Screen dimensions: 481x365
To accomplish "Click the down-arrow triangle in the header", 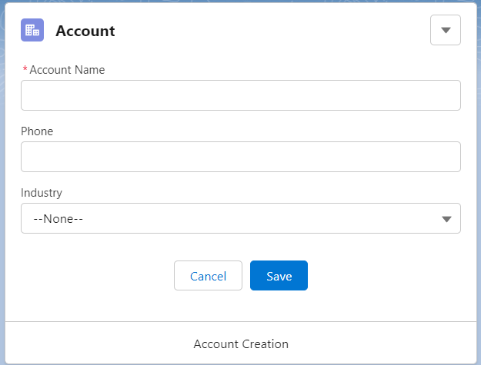I will point(446,30).
